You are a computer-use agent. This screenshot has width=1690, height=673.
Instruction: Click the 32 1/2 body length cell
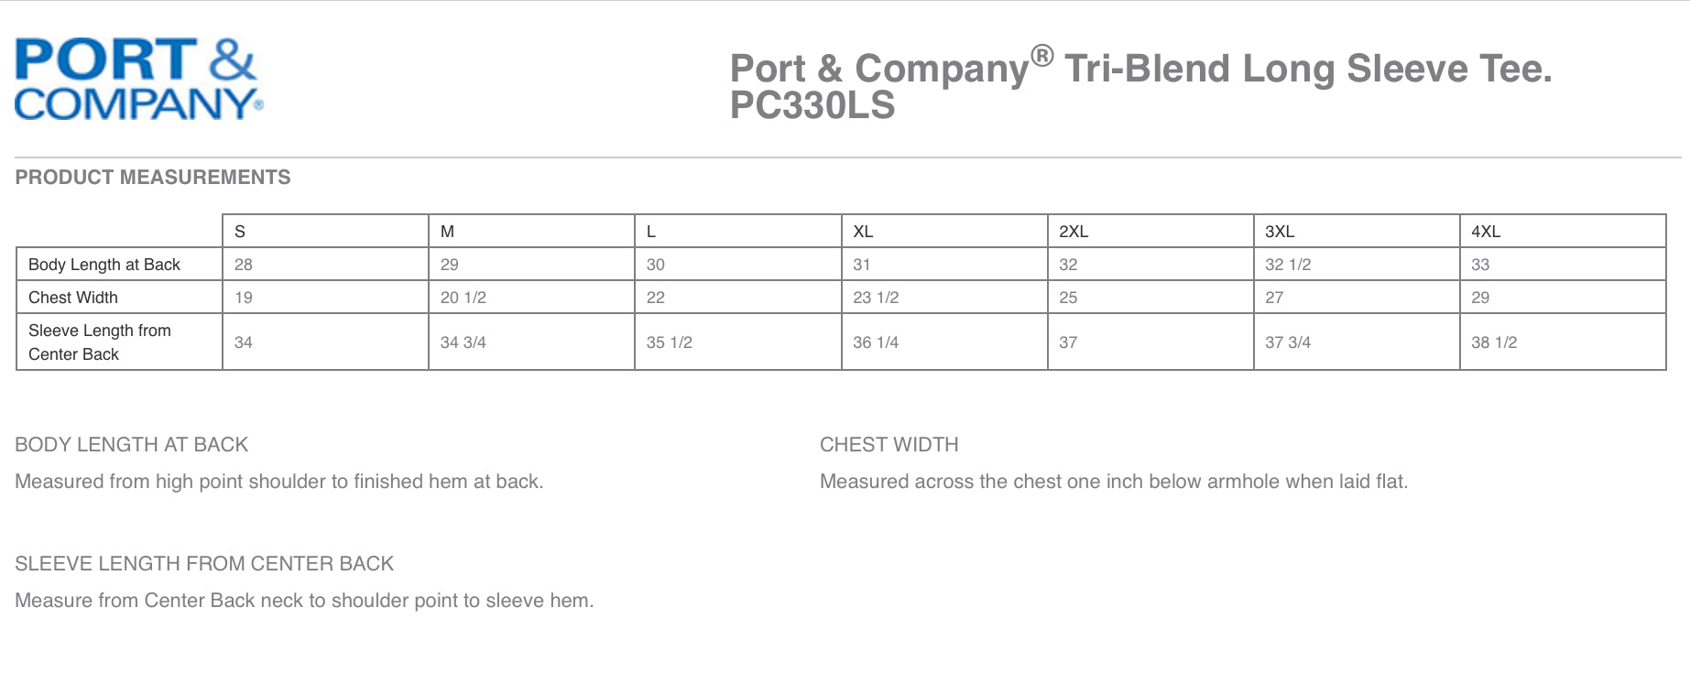1288,265
